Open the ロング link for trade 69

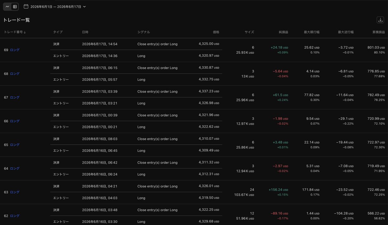click(15, 50)
